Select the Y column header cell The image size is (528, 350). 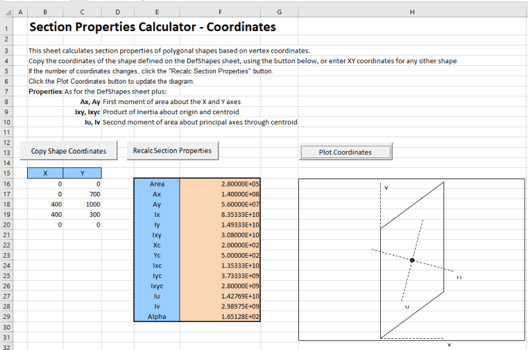(x=82, y=173)
